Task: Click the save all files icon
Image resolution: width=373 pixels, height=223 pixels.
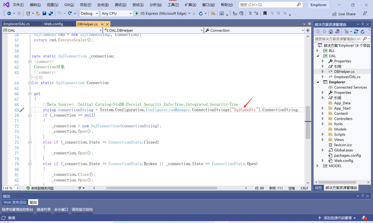Action: point(51,13)
